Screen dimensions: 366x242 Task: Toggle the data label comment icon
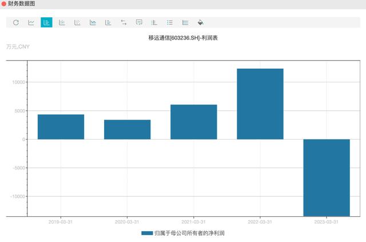coord(139,22)
